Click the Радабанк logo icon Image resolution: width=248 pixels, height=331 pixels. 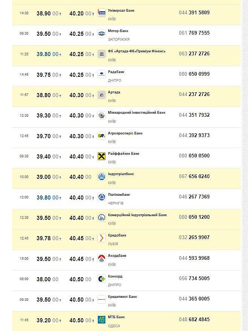pyautogui.click(x=102, y=74)
